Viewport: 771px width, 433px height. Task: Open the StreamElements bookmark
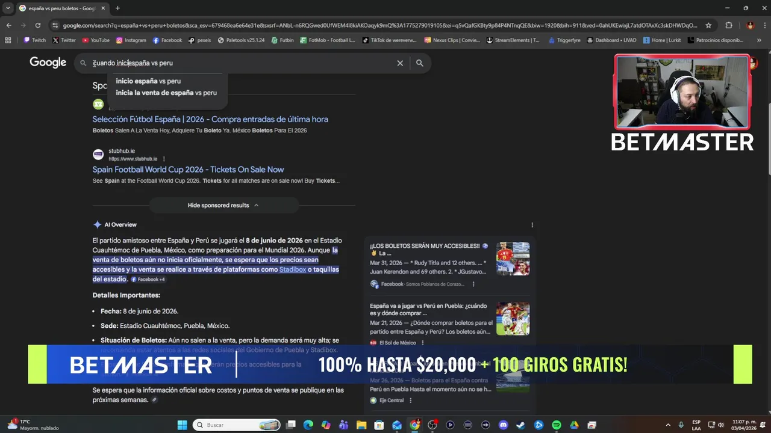513,40
